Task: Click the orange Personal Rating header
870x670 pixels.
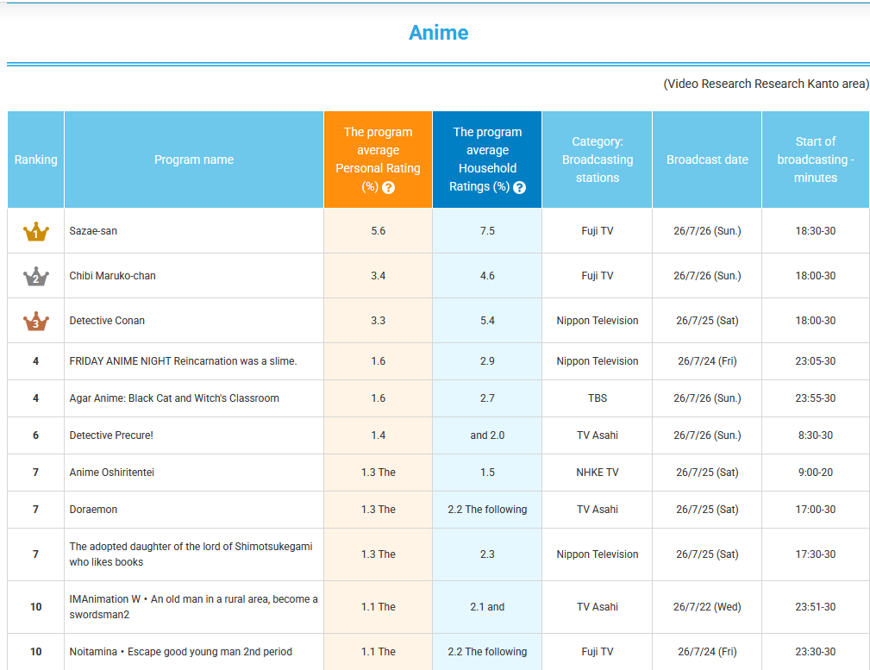Action: pos(378,160)
